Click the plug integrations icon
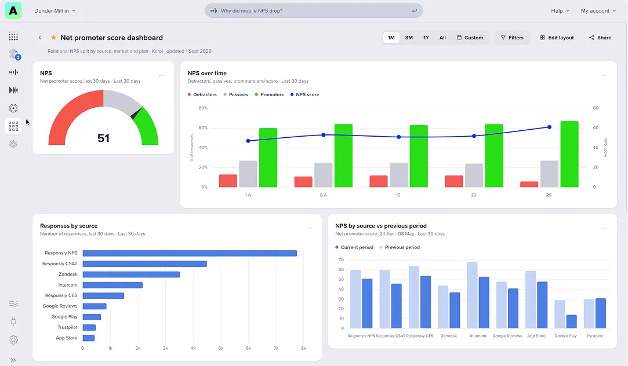 (x=13, y=321)
